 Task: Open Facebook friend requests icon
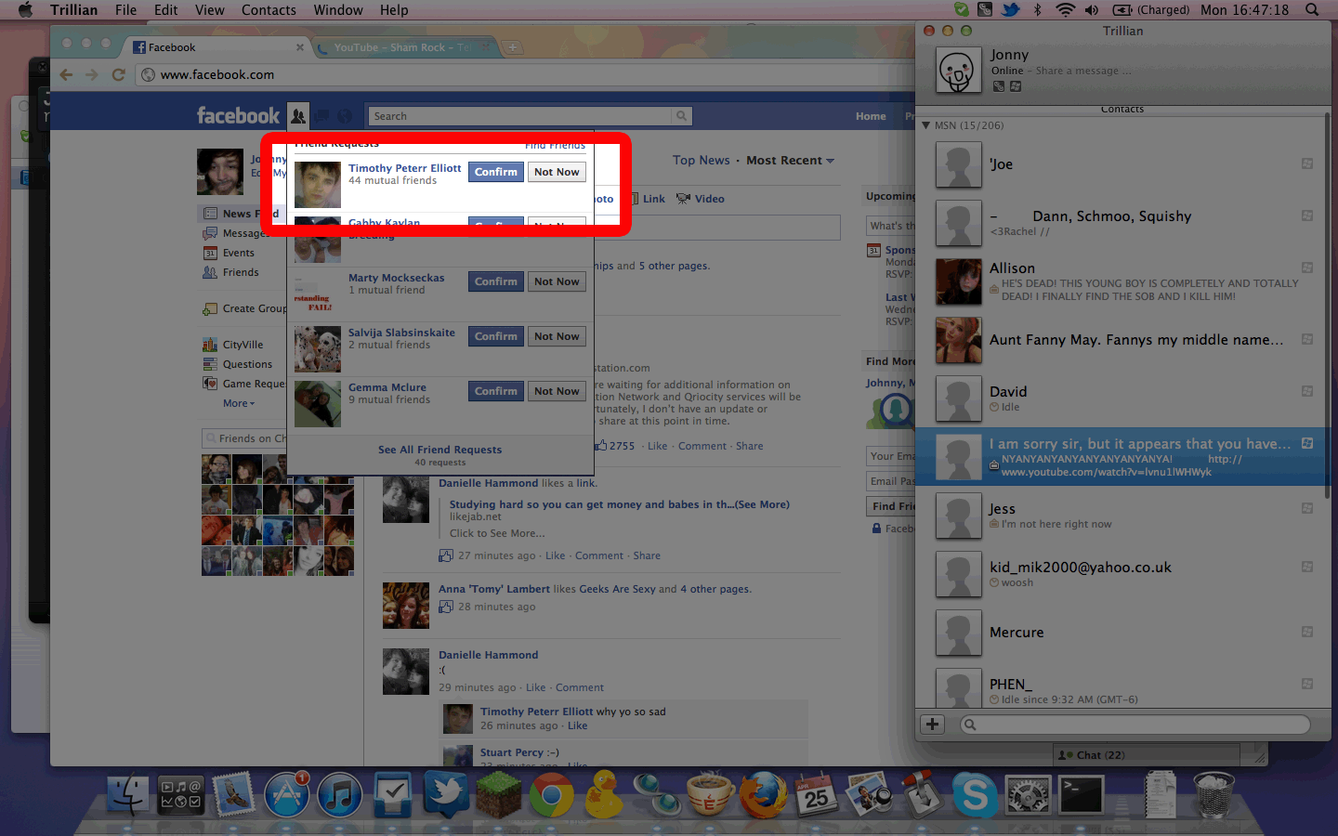[x=297, y=116]
